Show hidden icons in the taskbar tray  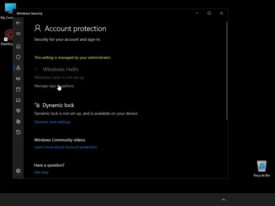[223, 200]
